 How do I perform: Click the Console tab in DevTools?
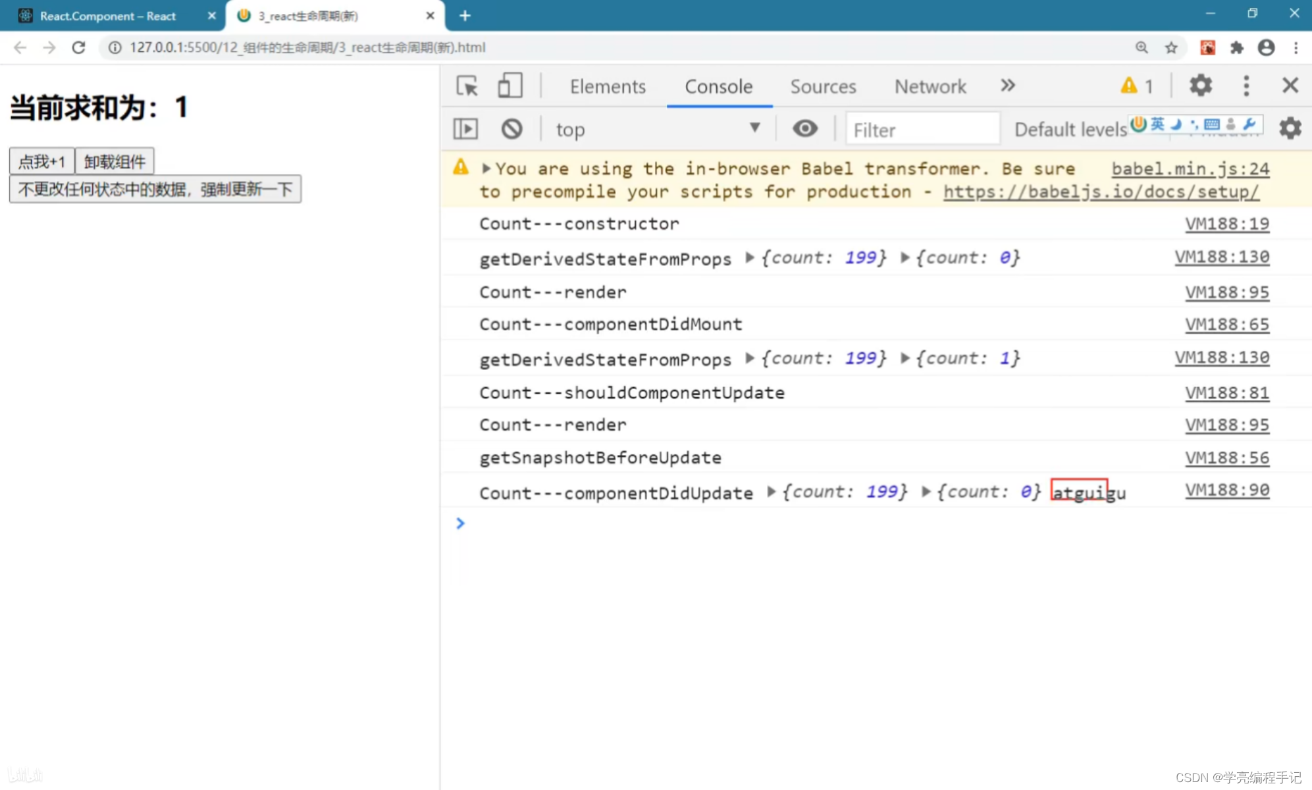tap(717, 86)
